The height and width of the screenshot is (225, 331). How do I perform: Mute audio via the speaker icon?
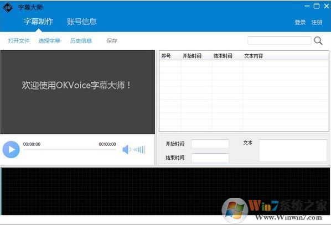tap(126, 149)
